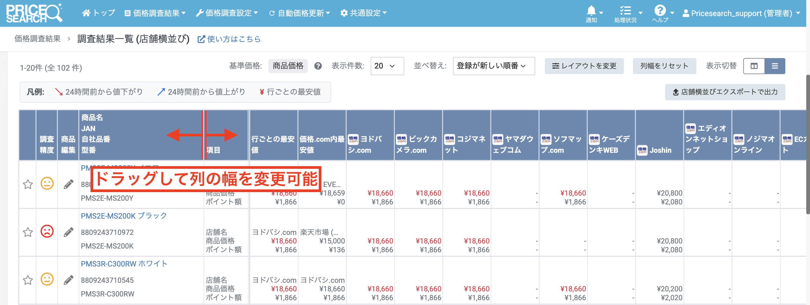The width and height of the screenshot is (810, 305).
Task: Select JAN 8809243710972 text
Action: 107,232
